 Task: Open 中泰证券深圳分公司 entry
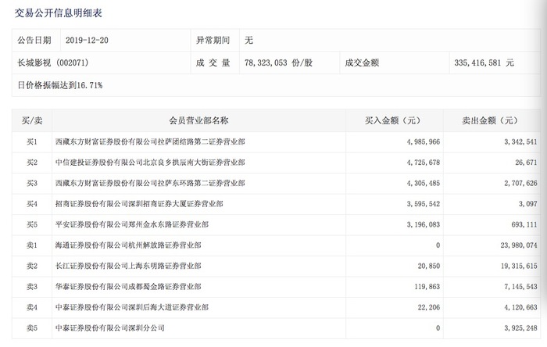tap(110, 328)
